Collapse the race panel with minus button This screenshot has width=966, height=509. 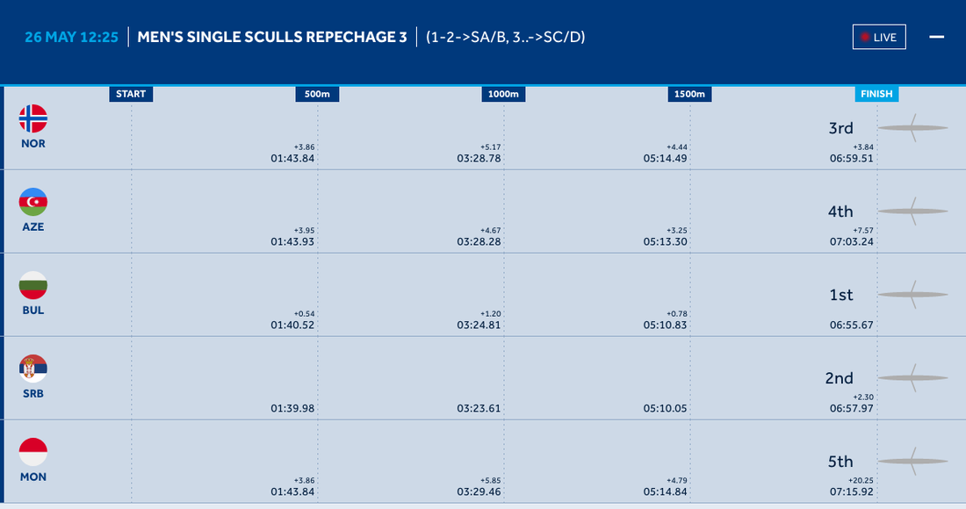point(936,37)
